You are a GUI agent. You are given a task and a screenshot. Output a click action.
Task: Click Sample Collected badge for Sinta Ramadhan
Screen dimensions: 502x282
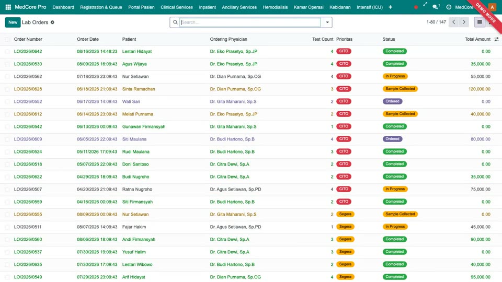[400, 89]
